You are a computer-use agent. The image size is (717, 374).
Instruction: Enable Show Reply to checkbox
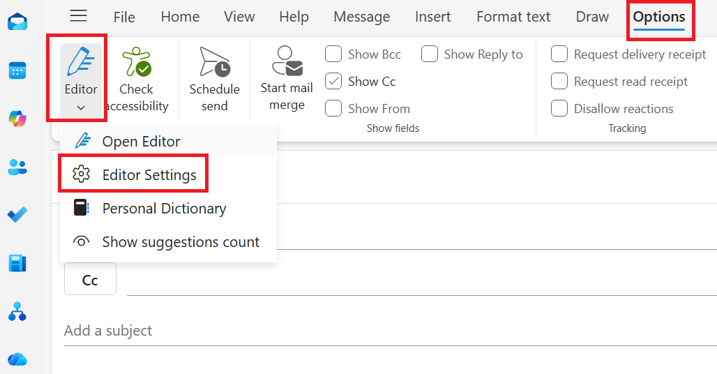point(430,54)
